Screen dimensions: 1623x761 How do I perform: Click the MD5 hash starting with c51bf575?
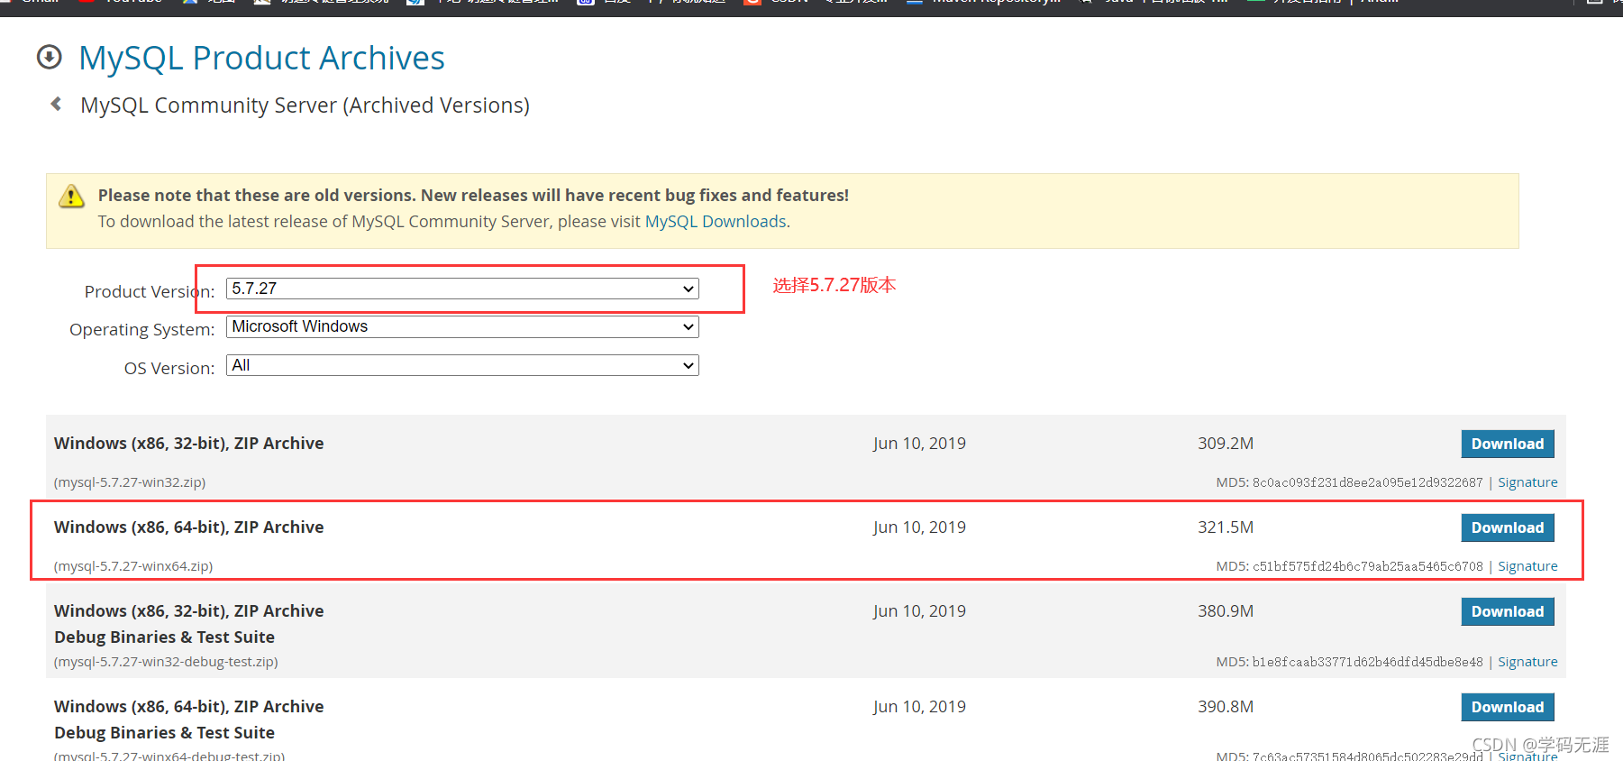[1367, 566]
